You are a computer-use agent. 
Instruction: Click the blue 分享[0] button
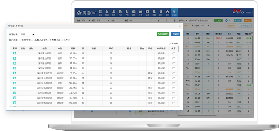(x=175, y=34)
